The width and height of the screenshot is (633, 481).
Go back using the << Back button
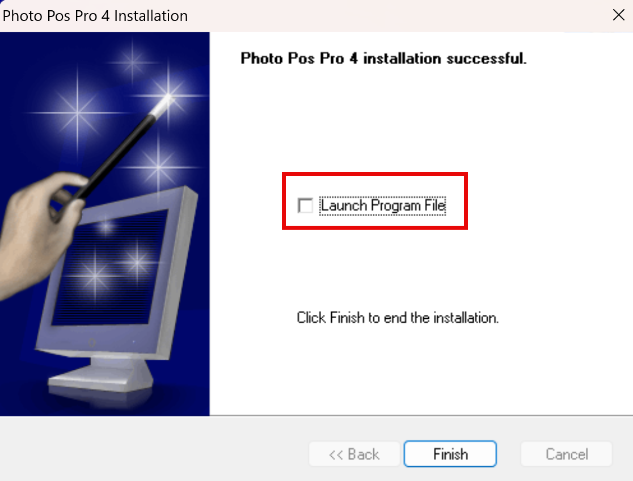tap(354, 454)
